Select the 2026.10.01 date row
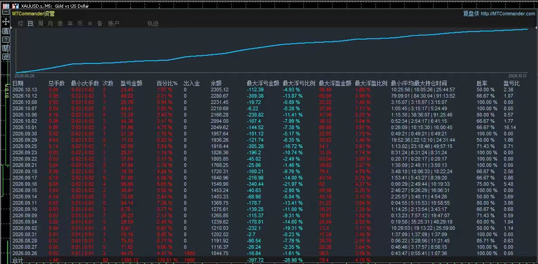Image resolution: width=538 pixels, height=264 pixels. click(25, 127)
